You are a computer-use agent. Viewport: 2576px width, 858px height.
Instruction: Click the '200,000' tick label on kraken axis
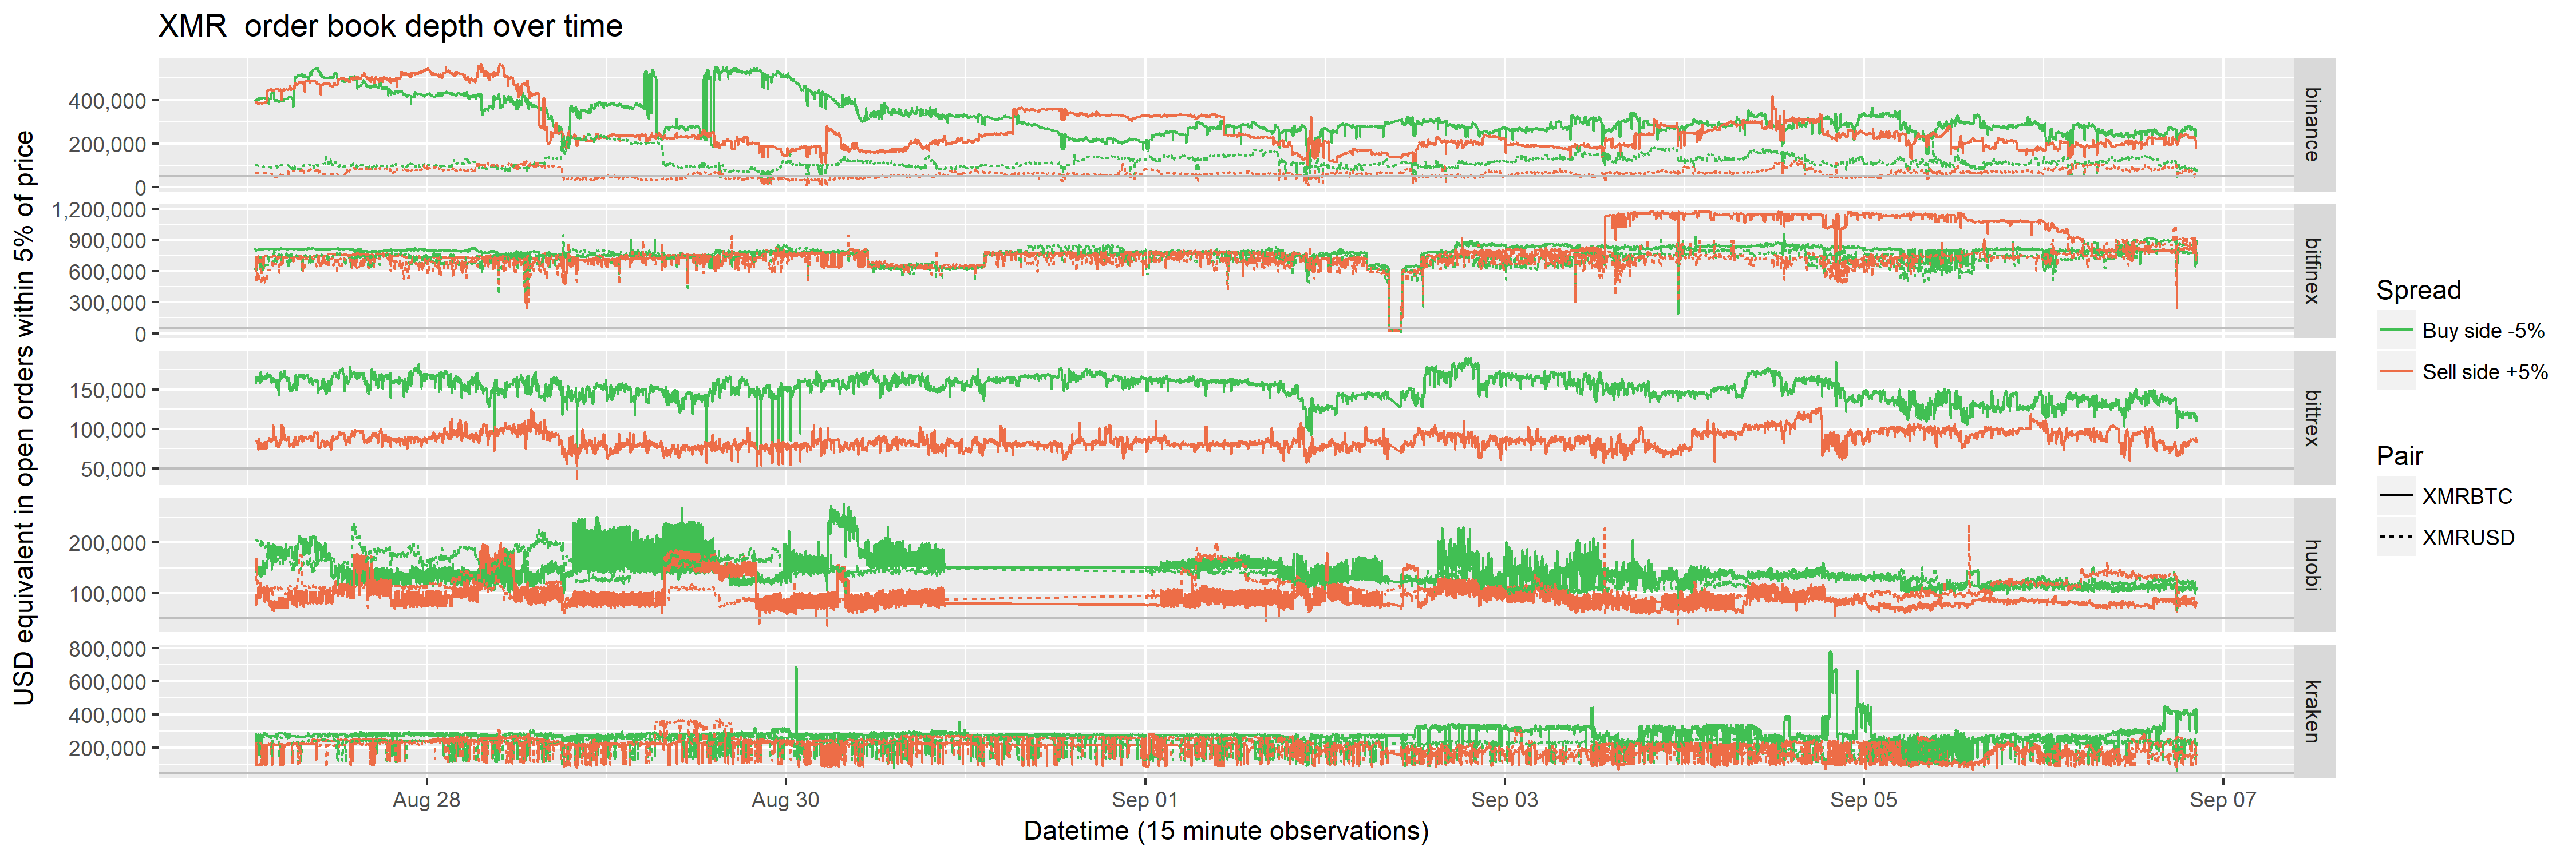click(107, 748)
